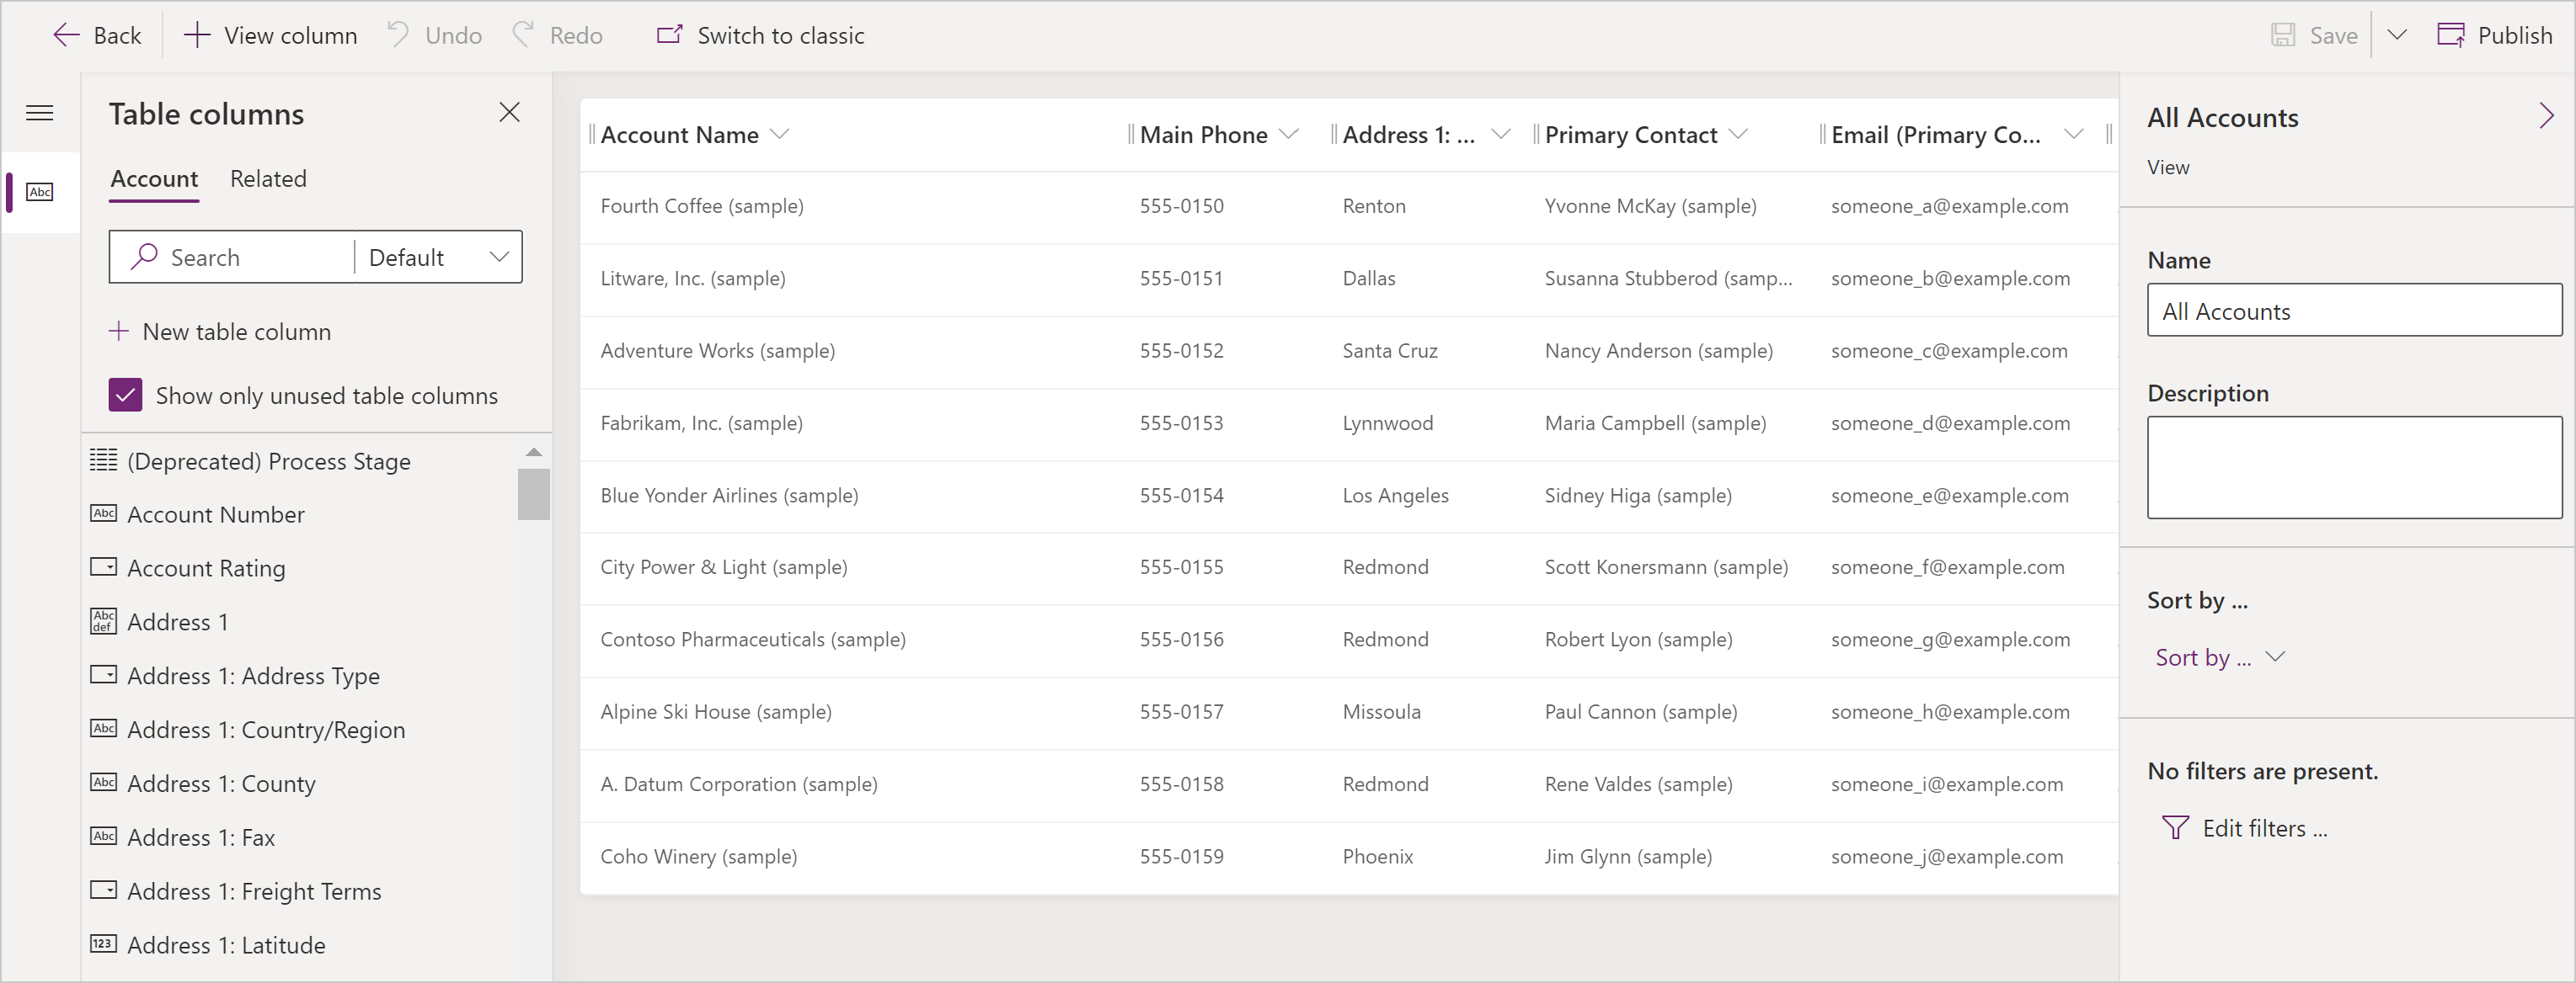Click the Redo icon in toolbar
Viewport: 2576px width, 983px height.
pyautogui.click(x=531, y=33)
